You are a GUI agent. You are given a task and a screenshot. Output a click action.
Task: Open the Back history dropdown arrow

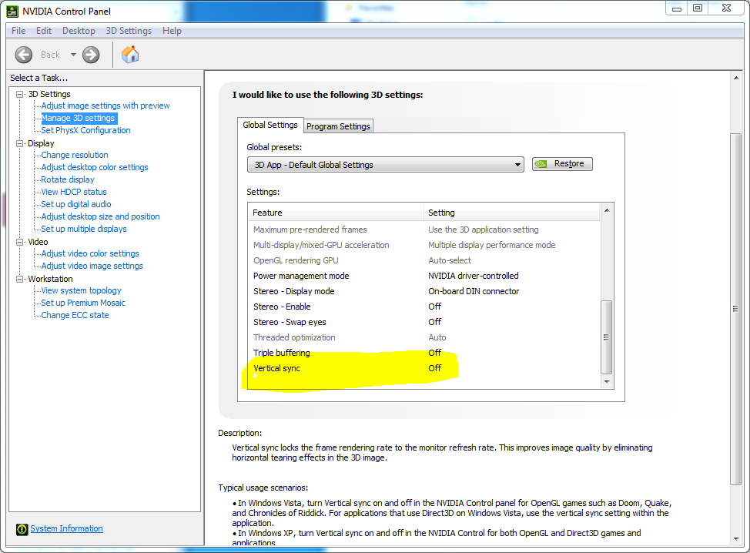(x=73, y=55)
